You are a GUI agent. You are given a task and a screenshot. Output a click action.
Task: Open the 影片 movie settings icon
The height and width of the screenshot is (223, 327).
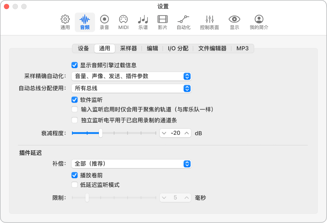click(x=162, y=21)
